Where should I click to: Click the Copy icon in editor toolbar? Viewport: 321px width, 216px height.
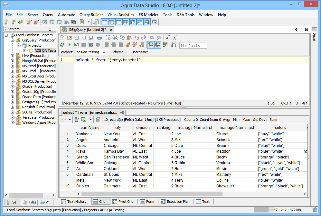[x=122, y=38]
